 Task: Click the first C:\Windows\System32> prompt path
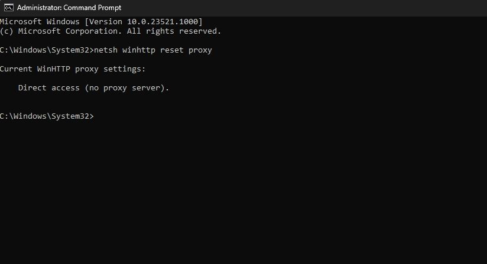click(x=47, y=50)
